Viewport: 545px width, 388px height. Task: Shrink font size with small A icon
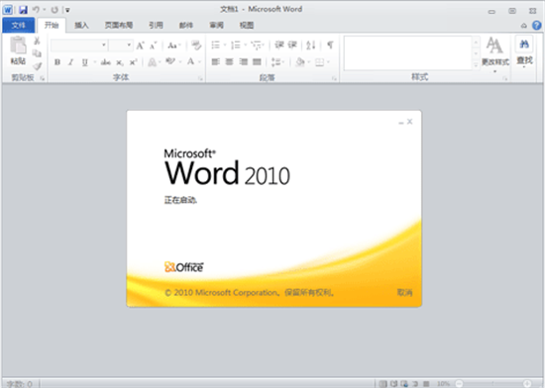tap(153, 46)
